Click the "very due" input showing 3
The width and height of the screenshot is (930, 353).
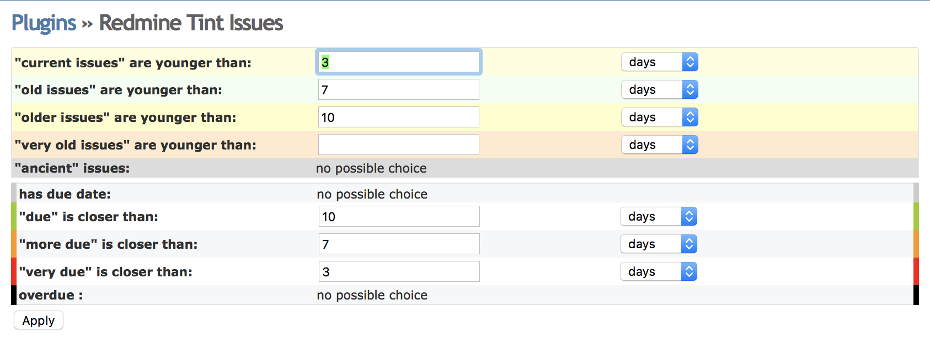click(399, 271)
